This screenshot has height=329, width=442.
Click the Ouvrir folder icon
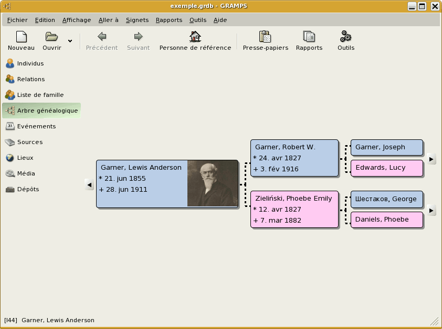pos(51,37)
